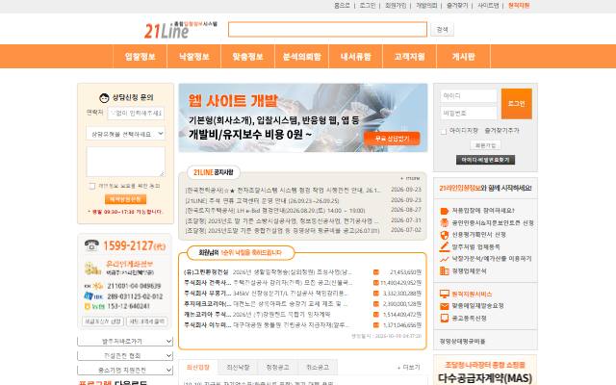
Task: Click the 즐겨찾기 top link
Action: (x=457, y=6)
